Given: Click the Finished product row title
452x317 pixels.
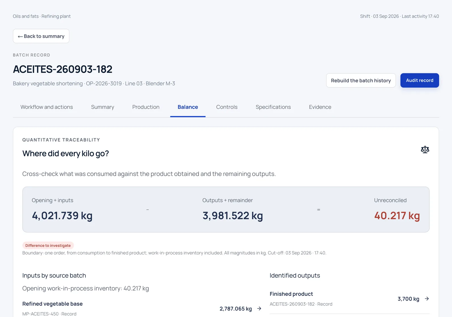Looking at the screenshot, I should [291, 294].
